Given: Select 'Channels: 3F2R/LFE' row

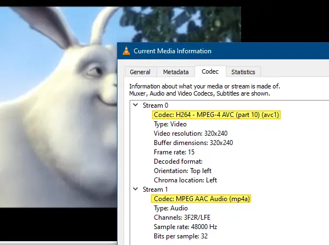Looking at the screenshot, I should click(x=182, y=218).
